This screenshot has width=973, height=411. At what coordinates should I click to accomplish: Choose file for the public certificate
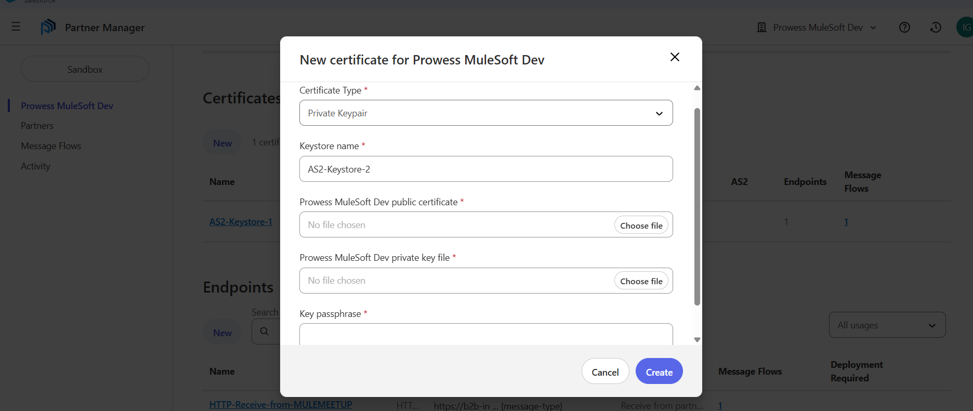tap(641, 226)
